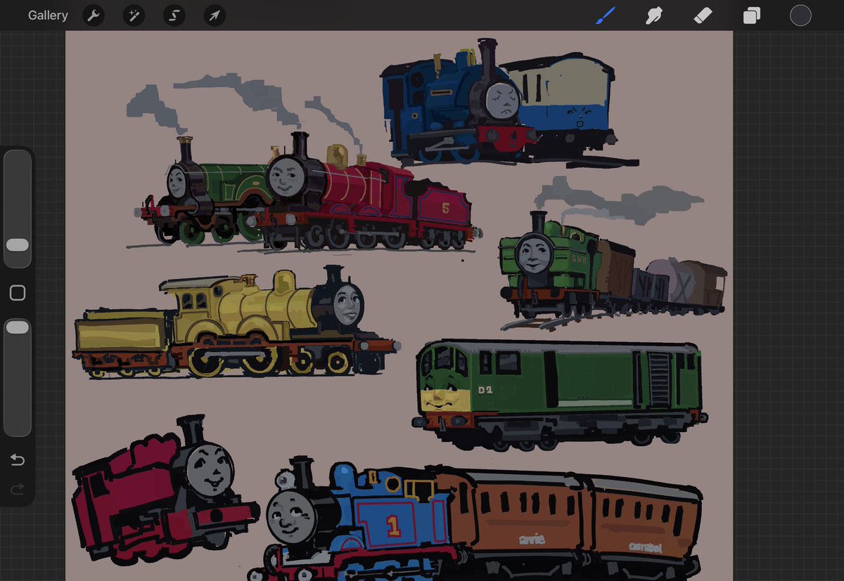This screenshot has height=581, width=844.
Task: Open the Adjustments magic wand menu
Action: pos(134,15)
